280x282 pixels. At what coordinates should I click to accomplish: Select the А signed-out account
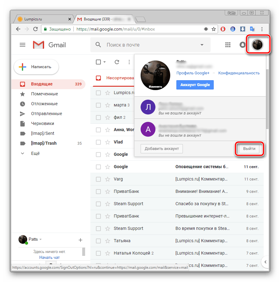click(200, 130)
